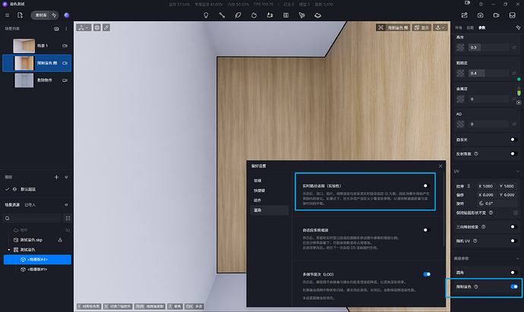Select the 限制溢色 scene row
Viewport: 524px width, 312px height.
click(36, 63)
